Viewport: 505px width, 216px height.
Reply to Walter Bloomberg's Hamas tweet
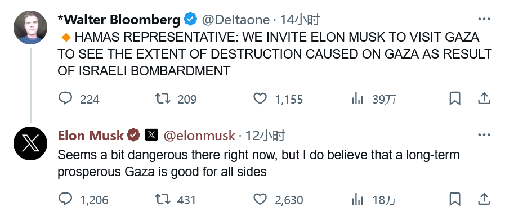tap(65, 98)
